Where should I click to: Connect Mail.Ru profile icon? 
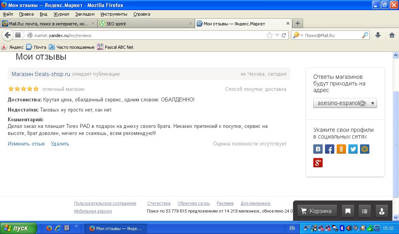(365, 149)
